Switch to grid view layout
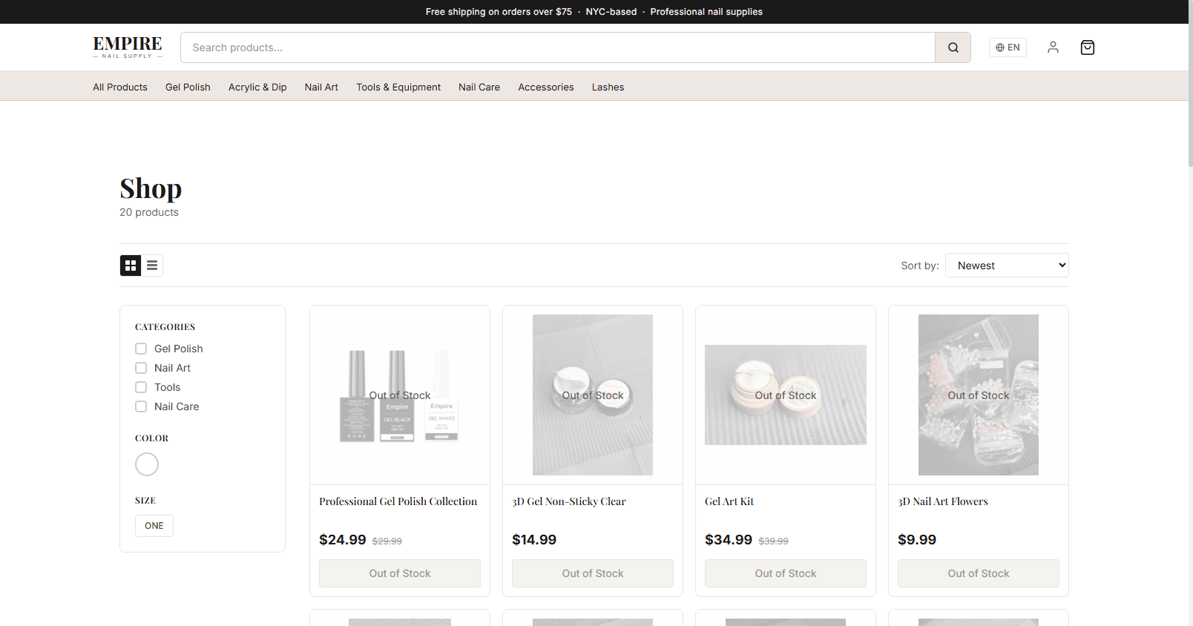 131,266
